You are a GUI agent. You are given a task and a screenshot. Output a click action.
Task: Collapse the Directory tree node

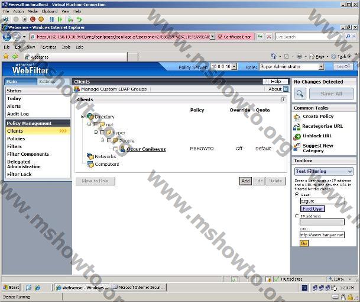pyautogui.click(x=83, y=117)
